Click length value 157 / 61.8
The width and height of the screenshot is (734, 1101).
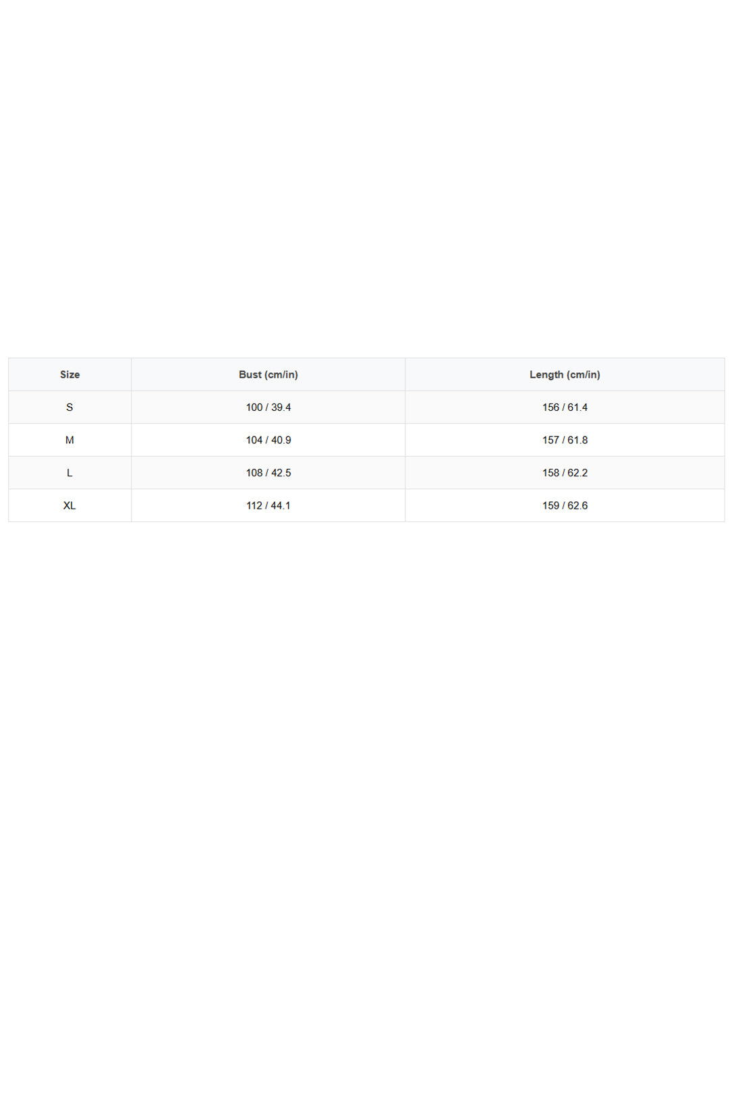tap(565, 440)
